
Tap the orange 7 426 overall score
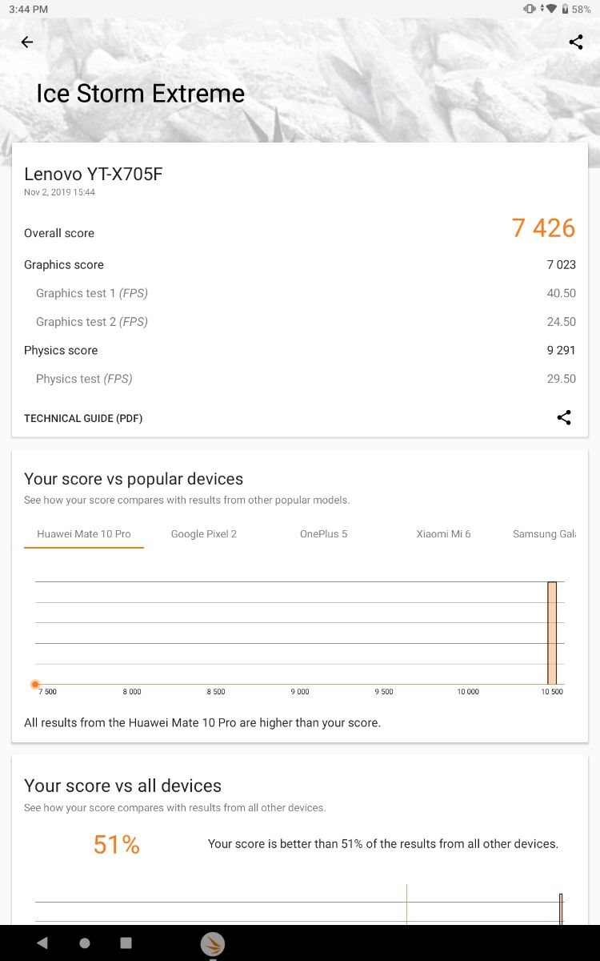pos(543,228)
